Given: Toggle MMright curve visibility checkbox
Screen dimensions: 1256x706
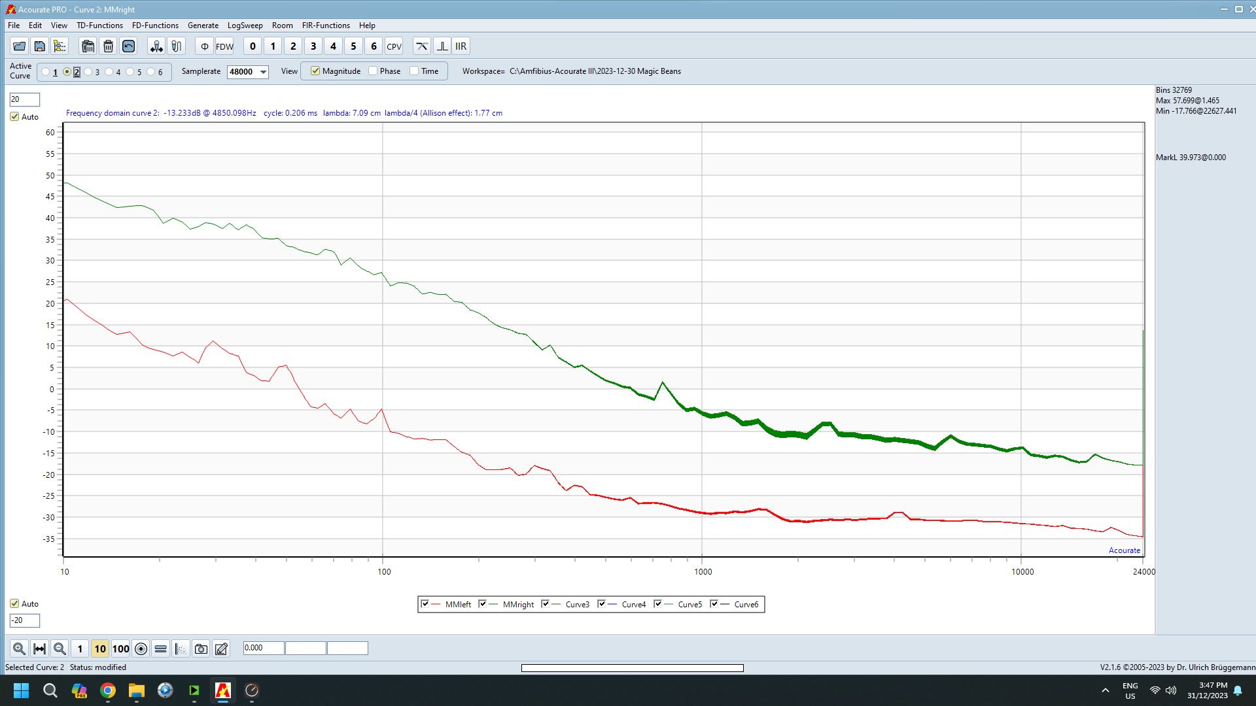Looking at the screenshot, I should pyautogui.click(x=482, y=604).
